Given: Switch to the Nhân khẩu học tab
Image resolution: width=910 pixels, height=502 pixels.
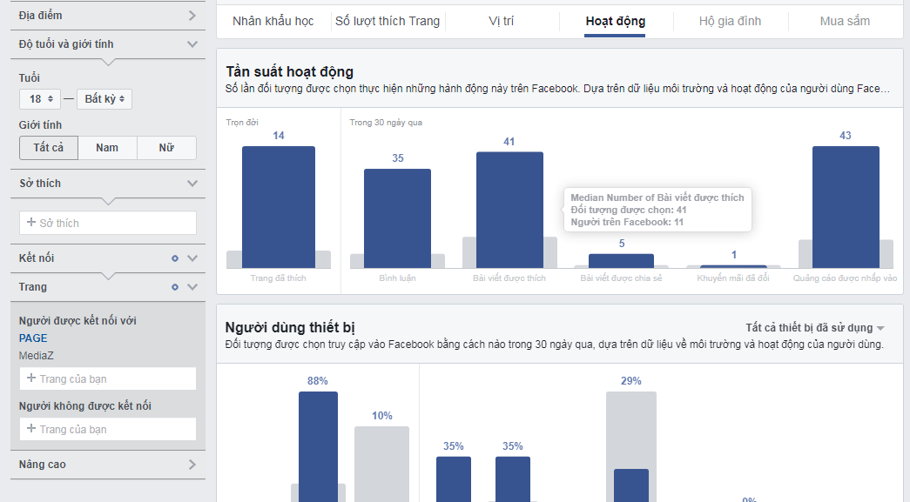Looking at the screenshot, I should (271, 19).
